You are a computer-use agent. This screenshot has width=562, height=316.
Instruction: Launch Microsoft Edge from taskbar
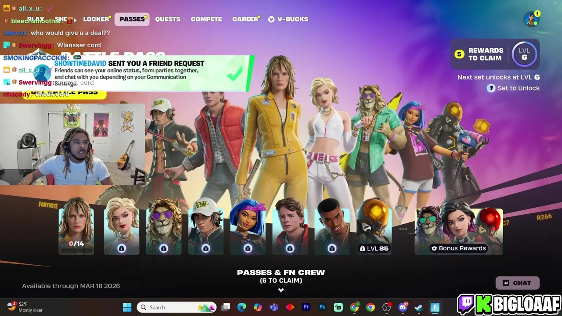click(242, 307)
